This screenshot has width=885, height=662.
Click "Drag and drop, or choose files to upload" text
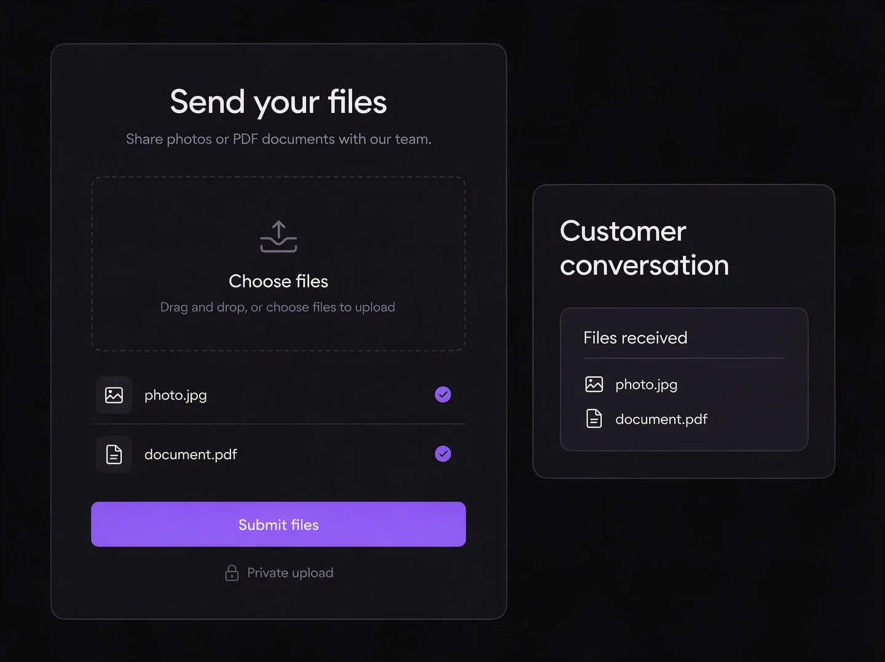(x=278, y=307)
